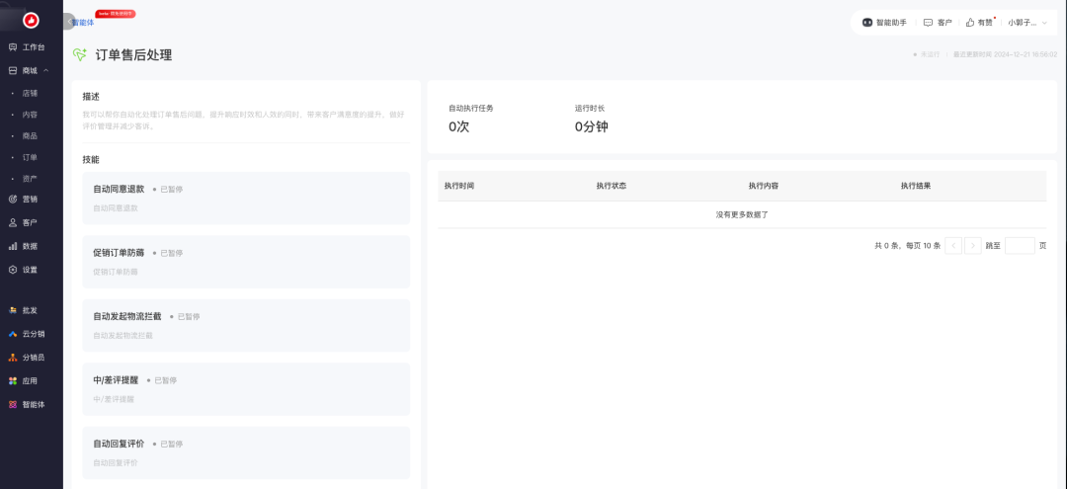Open the 小郭子 account dropdown
The width and height of the screenshot is (1067, 489).
[x=1026, y=22]
